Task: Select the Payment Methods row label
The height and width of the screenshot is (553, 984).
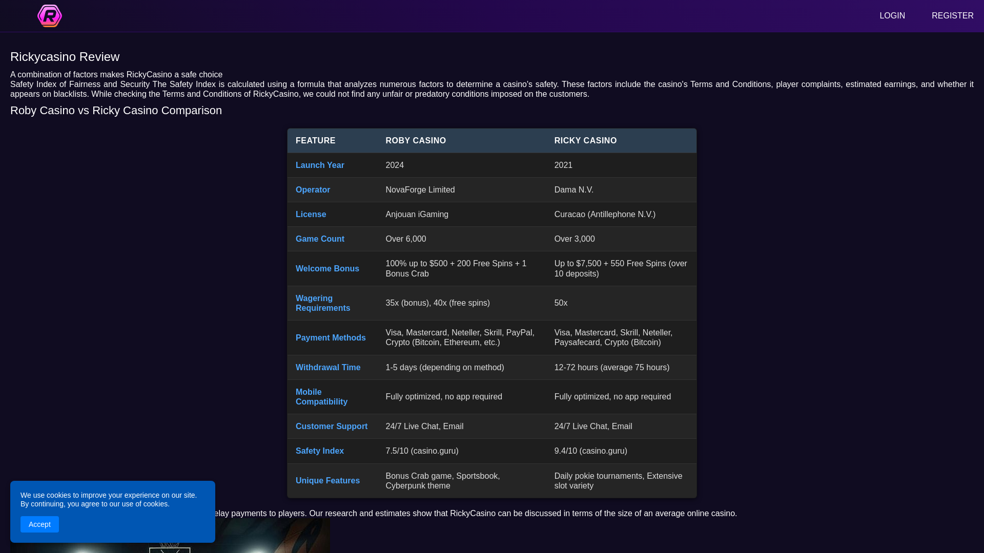Action: point(331,338)
